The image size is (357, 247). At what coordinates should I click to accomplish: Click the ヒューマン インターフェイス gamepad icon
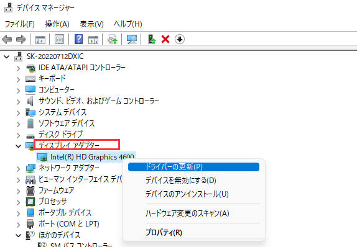(x=30, y=179)
